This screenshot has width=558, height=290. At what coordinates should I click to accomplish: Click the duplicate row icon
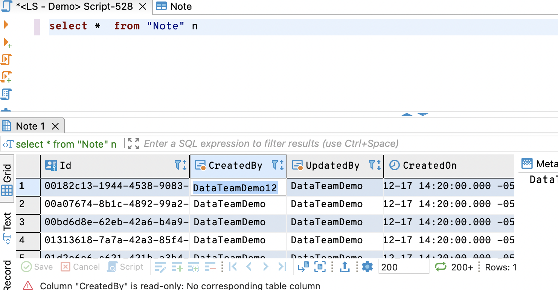tap(194, 267)
